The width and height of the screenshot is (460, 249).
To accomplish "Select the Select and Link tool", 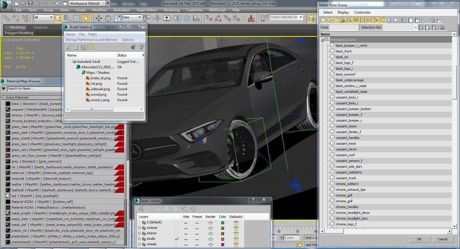I will point(7,18).
